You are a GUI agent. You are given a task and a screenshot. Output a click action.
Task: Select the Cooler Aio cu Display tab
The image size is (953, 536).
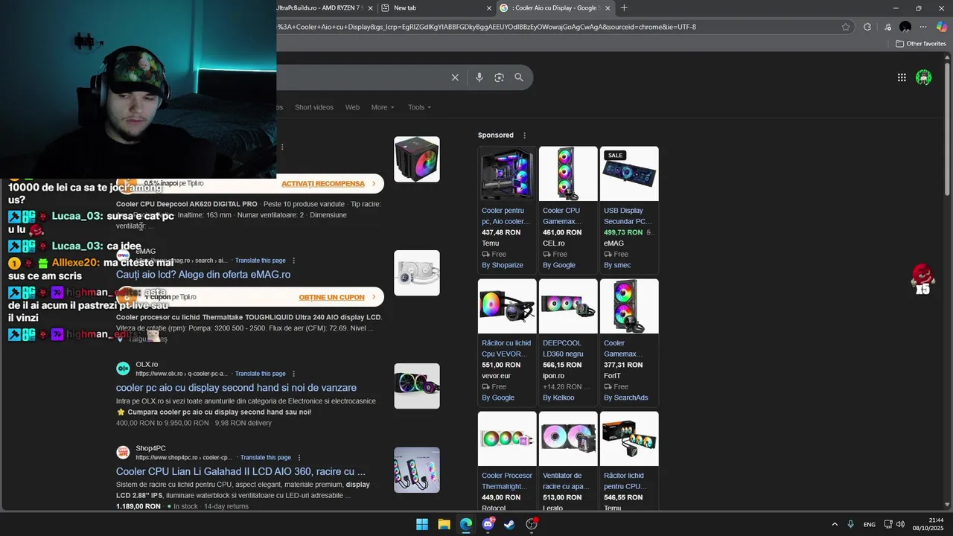(555, 8)
